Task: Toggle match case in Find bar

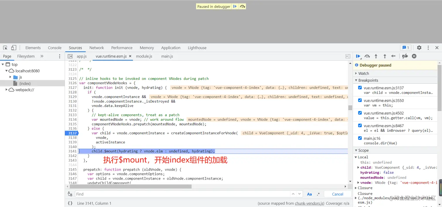Action: click(x=309, y=194)
